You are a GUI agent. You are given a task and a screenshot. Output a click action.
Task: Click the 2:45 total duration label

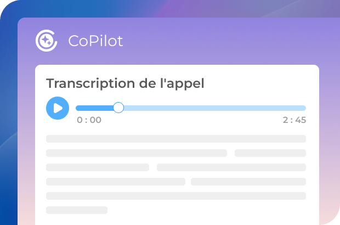coord(294,120)
